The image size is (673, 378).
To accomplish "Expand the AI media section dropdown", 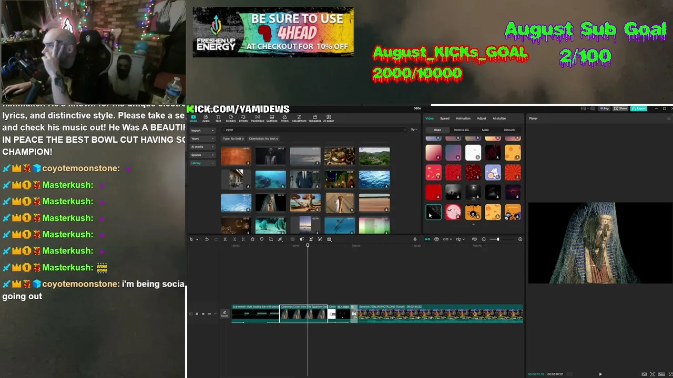I will pos(202,147).
